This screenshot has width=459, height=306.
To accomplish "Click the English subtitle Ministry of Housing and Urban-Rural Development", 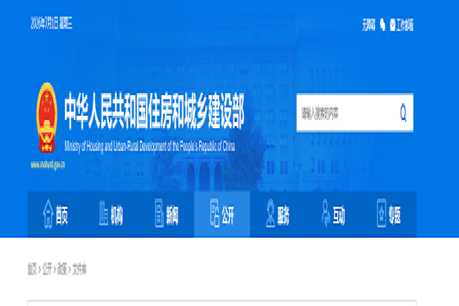I will [x=150, y=146].
